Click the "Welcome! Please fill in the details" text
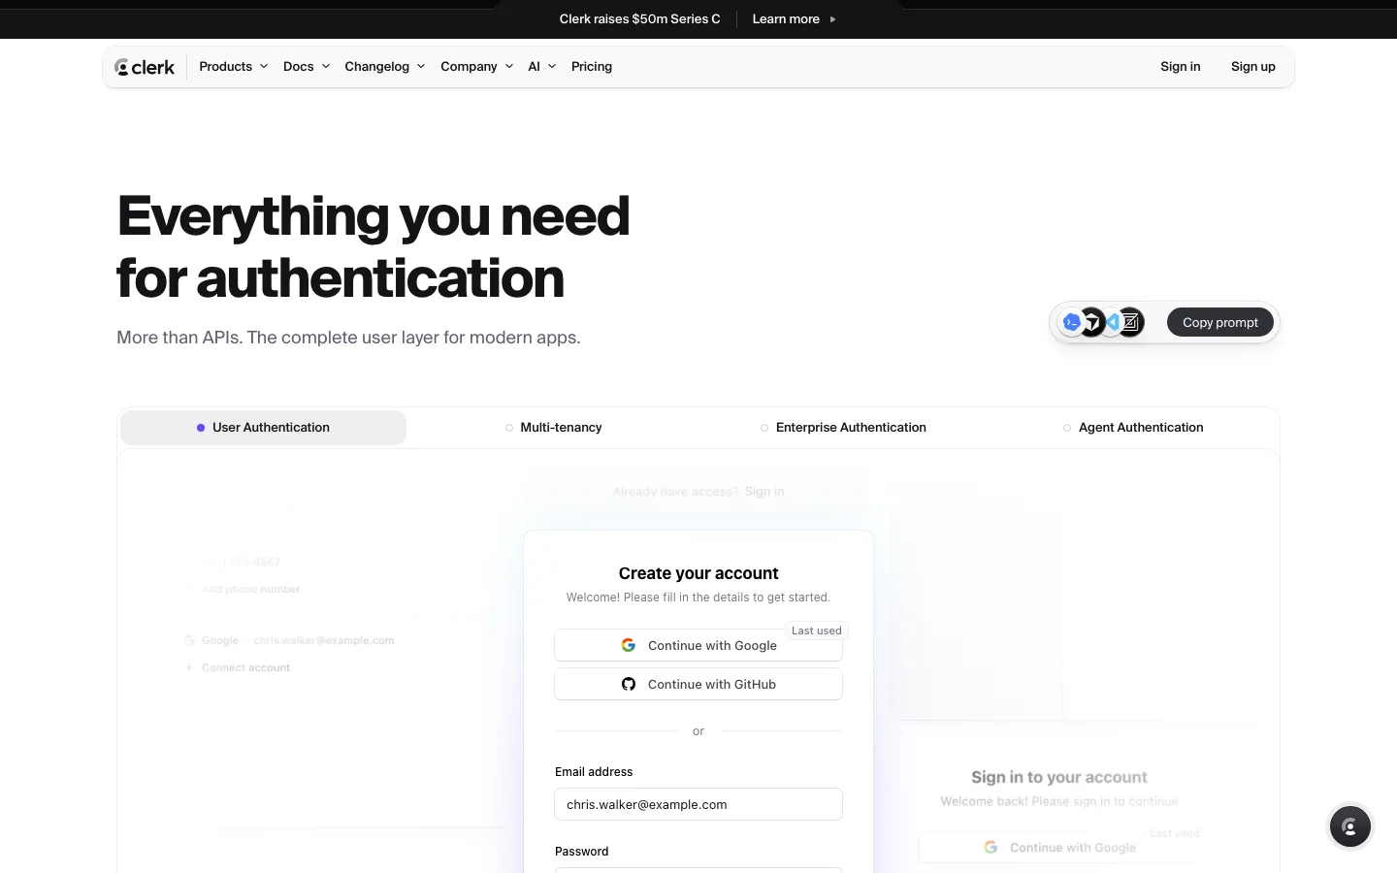The image size is (1397, 873). pyautogui.click(x=698, y=598)
